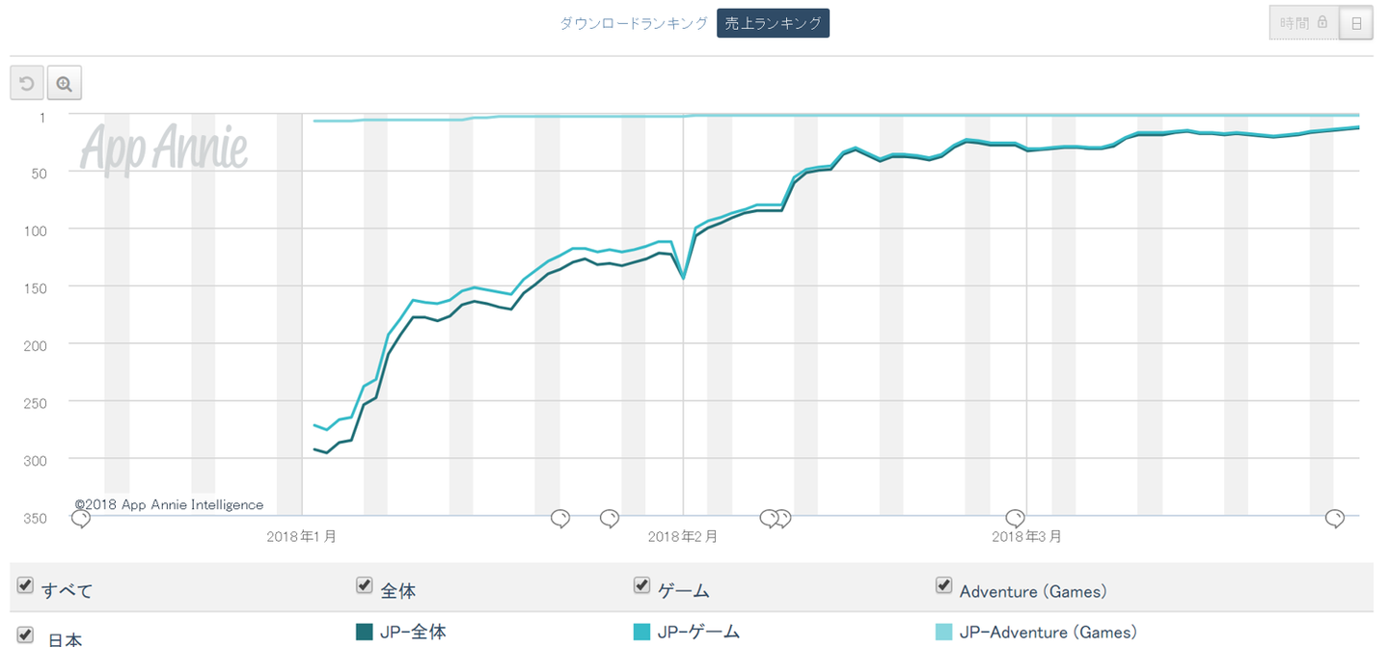The height and width of the screenshot is (647, 1389).
Task: Open the event bubble in mid-January
Action: 560,520
